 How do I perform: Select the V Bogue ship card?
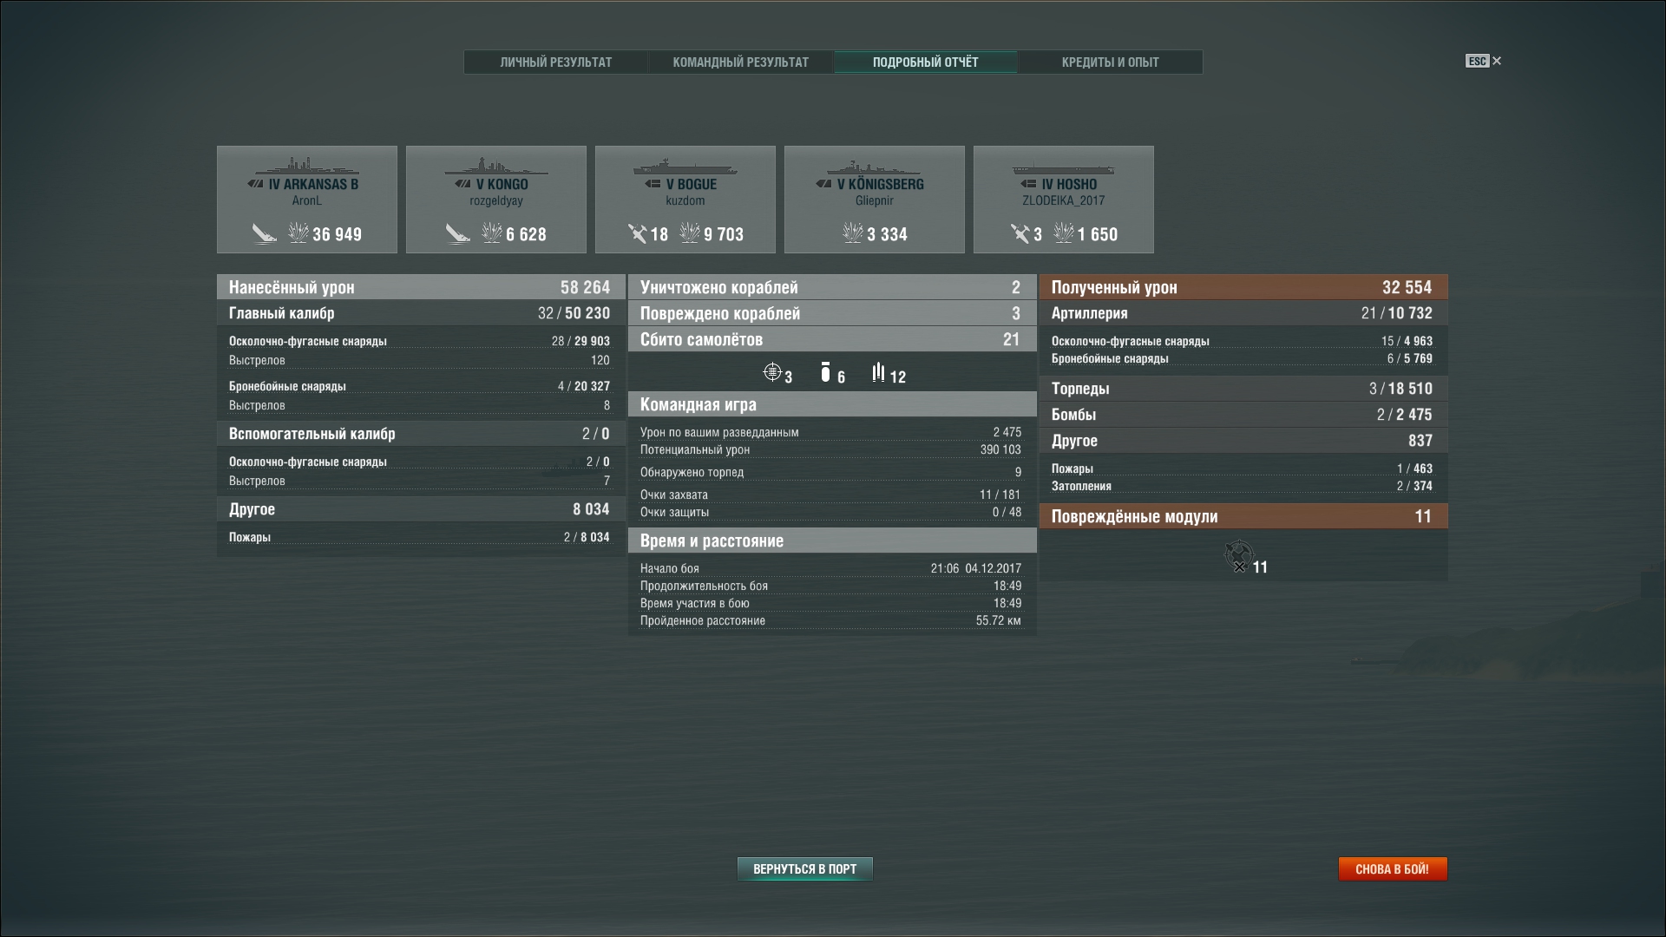pyautogui.click(x=685, y=200)
